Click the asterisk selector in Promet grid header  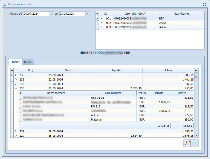[x=12, y=70]
